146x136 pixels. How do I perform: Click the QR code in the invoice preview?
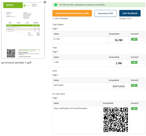tap(11, 53)
